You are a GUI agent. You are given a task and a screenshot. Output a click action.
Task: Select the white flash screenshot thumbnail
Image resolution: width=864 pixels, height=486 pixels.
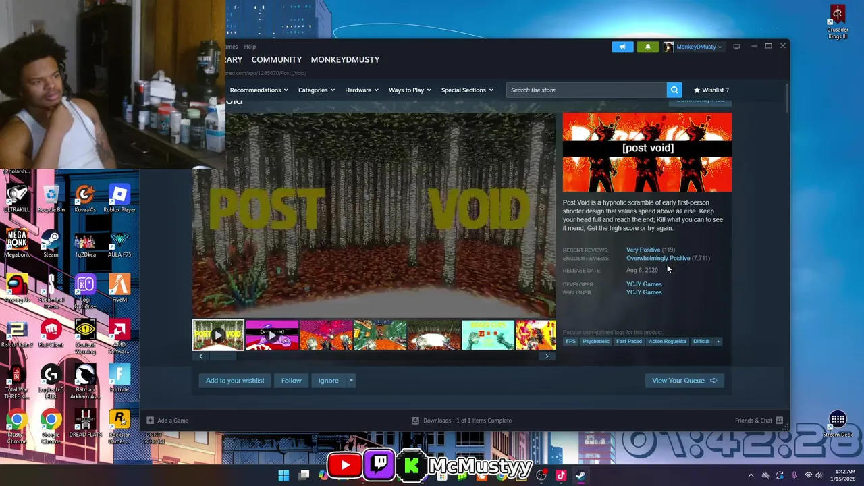[434, 335]
